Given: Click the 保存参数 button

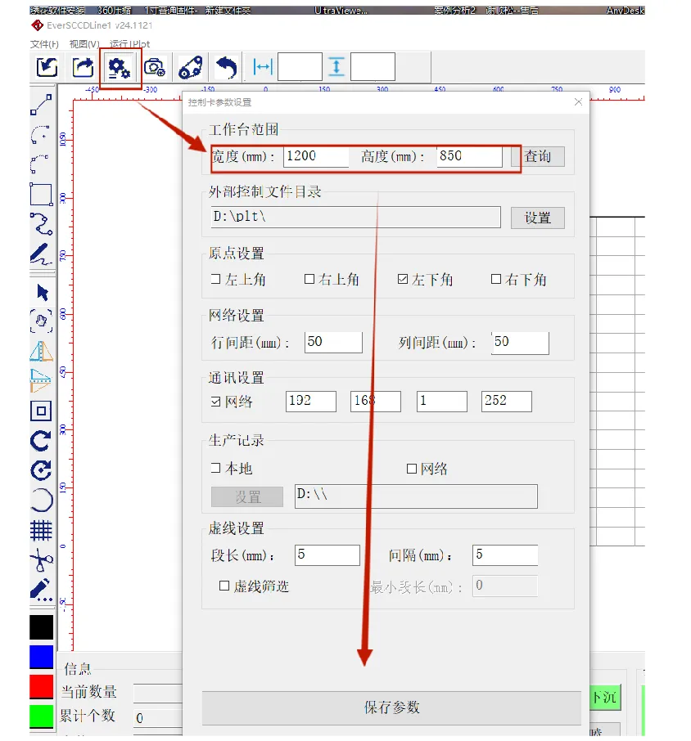Looking at the screenshot, I should click(x=391, y=707).
